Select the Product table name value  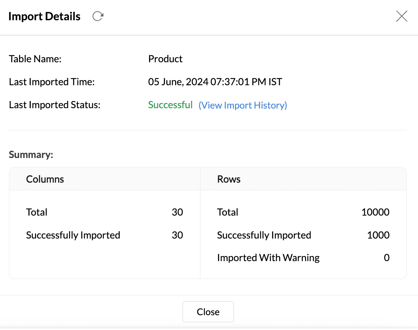(165, 59)
